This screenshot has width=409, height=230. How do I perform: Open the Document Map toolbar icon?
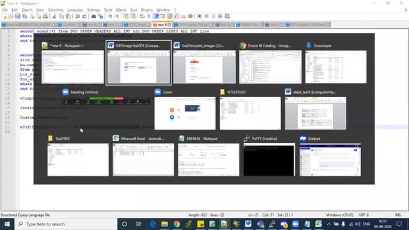(x=170, y=17)
